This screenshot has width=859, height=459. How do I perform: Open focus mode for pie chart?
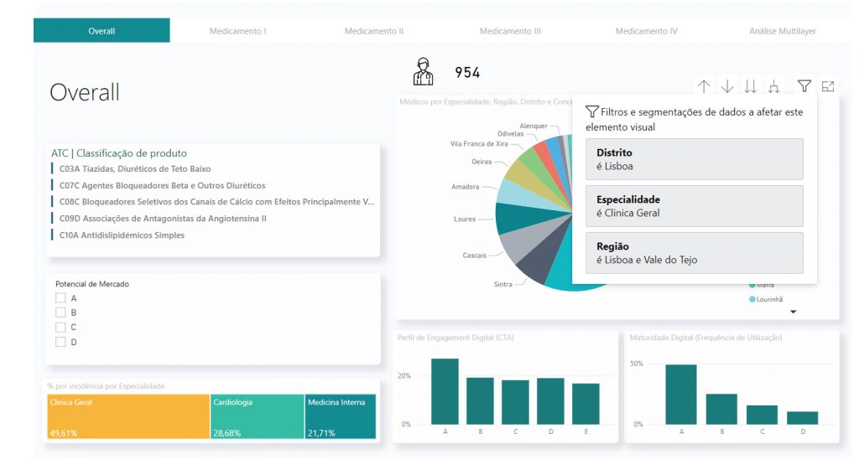(x=828, y=86)
